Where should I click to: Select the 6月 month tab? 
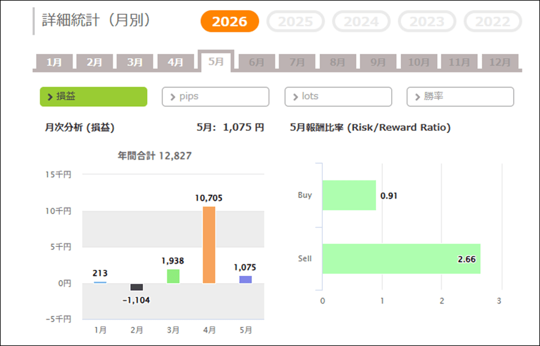pos(257,62)
